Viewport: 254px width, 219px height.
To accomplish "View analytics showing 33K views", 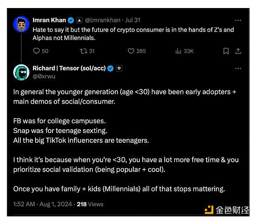I will (x=178, y=51).
